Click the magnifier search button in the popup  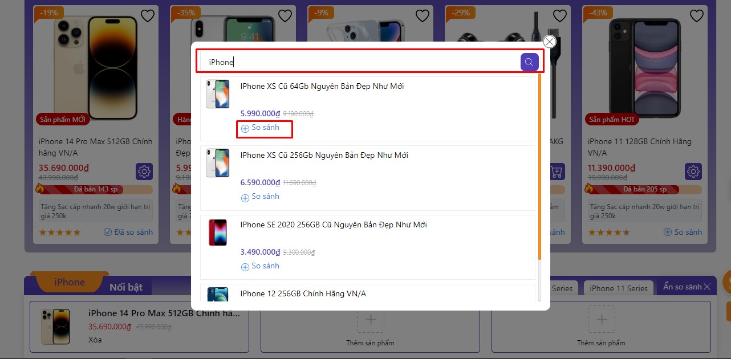529,62
